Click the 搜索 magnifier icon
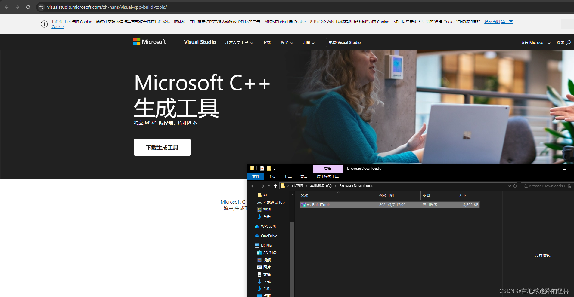 (x=569, y=42)
